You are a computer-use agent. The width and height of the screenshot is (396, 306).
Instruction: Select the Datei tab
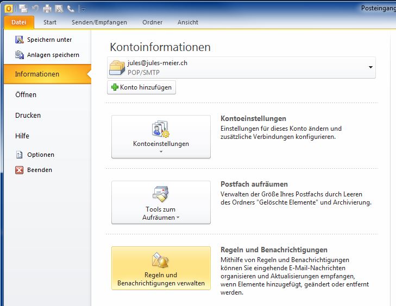pos(19,22)
